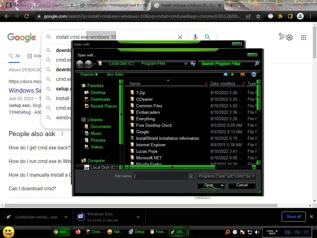Select Desktop in Favorites
Screen dimensions: 317x238
point(98,92)
